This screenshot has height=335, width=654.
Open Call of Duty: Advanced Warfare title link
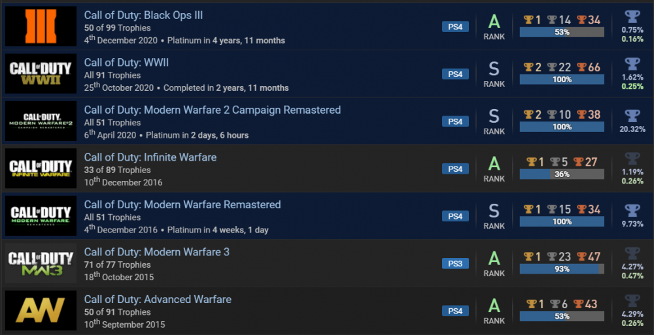[x=158, y=299]
